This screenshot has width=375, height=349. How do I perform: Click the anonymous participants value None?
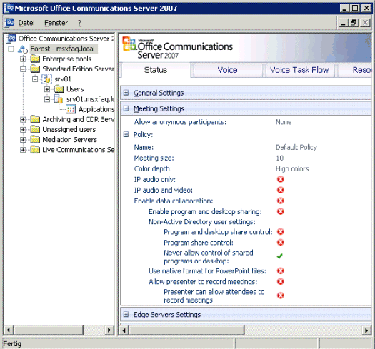(x=284, y=122)
